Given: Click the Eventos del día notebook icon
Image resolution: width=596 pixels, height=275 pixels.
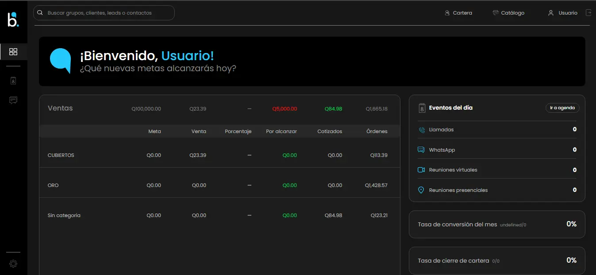Looking at the screenshot, I should (422, 107).
